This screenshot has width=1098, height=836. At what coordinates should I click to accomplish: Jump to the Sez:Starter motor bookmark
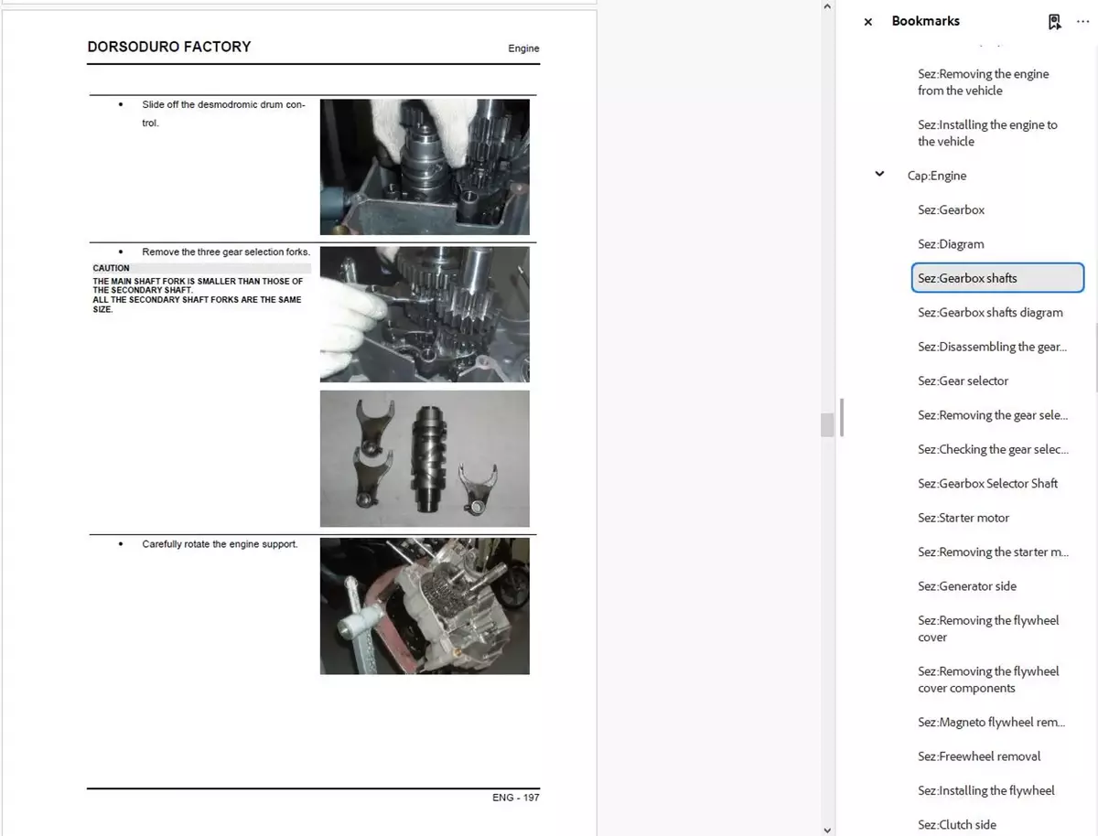(x=963, y=518)
